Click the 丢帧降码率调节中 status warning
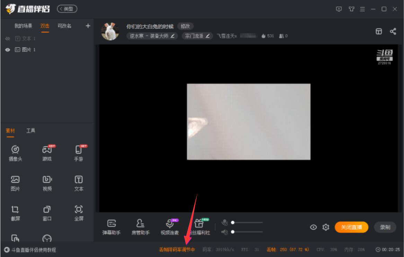Viewport: 404px width, 257px height. [x=177, y=249]
